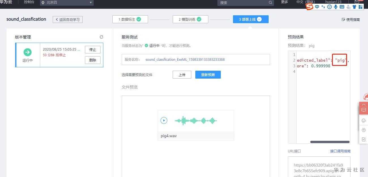
Task: Click the '59 分钟 后停止' text
Action: click(54, 55)
